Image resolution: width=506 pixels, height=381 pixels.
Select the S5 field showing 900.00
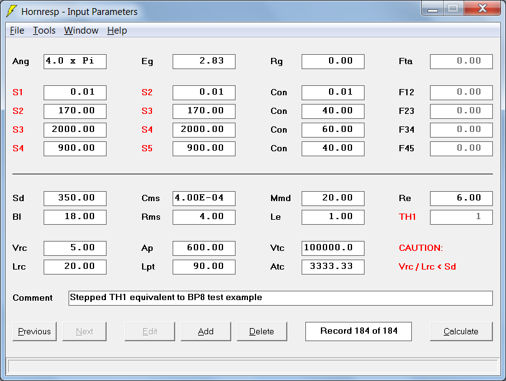[x=204, y=149]
